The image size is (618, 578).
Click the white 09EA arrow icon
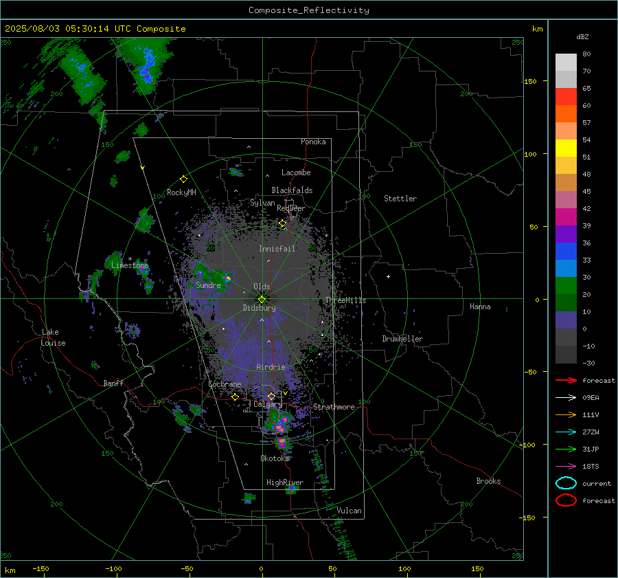point(566,398)
